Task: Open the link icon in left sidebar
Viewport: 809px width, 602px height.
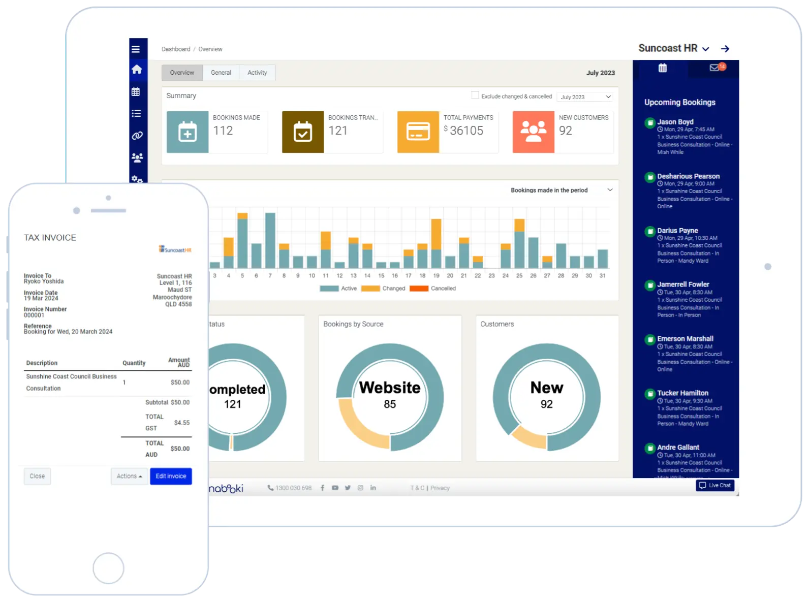Action: click(x=137, y=136)
